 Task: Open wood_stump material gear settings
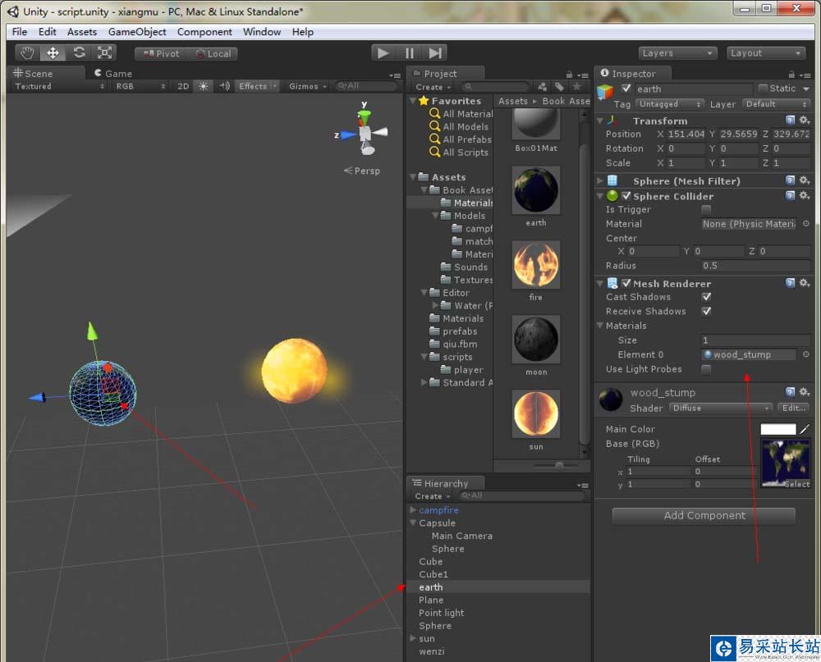(805, 392)
